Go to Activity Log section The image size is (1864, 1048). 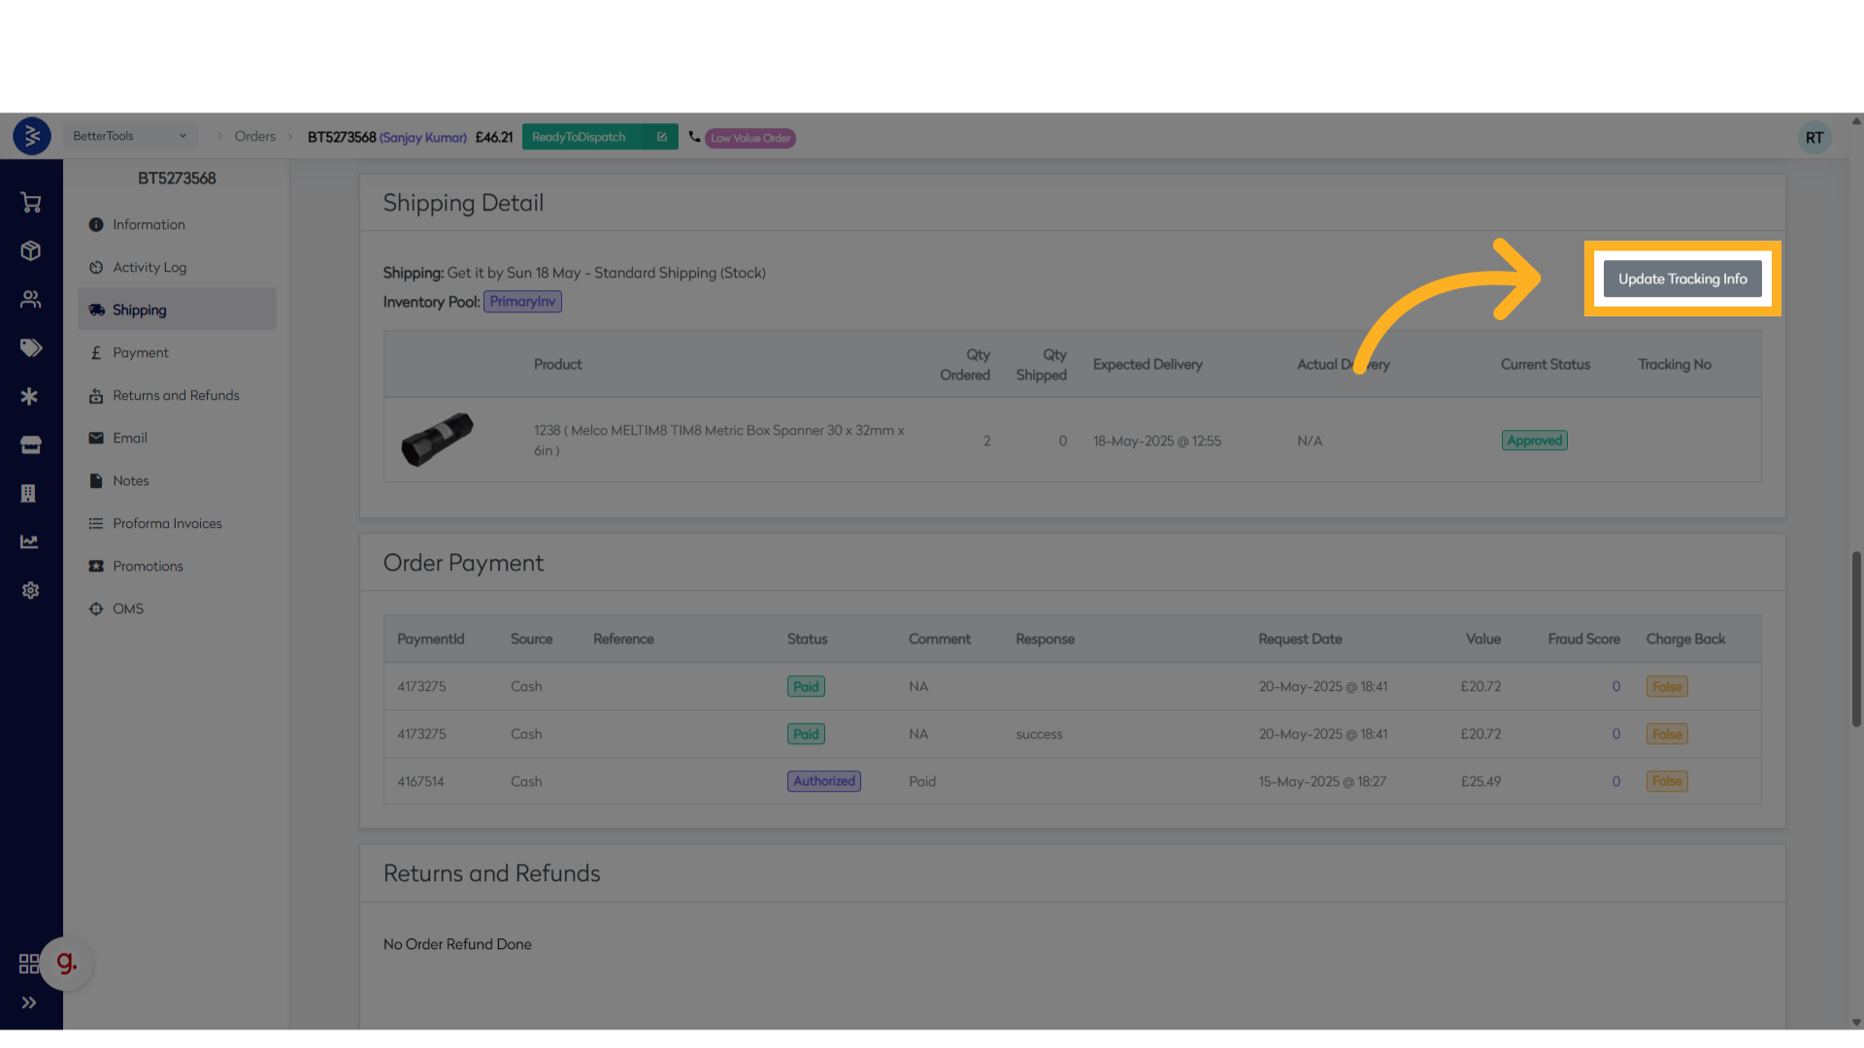click(x=149, y=267)
